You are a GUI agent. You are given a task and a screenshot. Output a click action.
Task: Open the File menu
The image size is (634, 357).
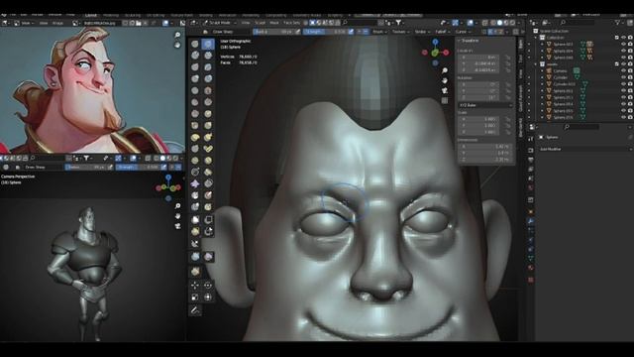[13, 15]
